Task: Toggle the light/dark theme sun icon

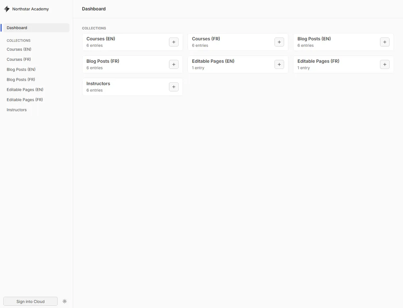Action: click(64, 301)
